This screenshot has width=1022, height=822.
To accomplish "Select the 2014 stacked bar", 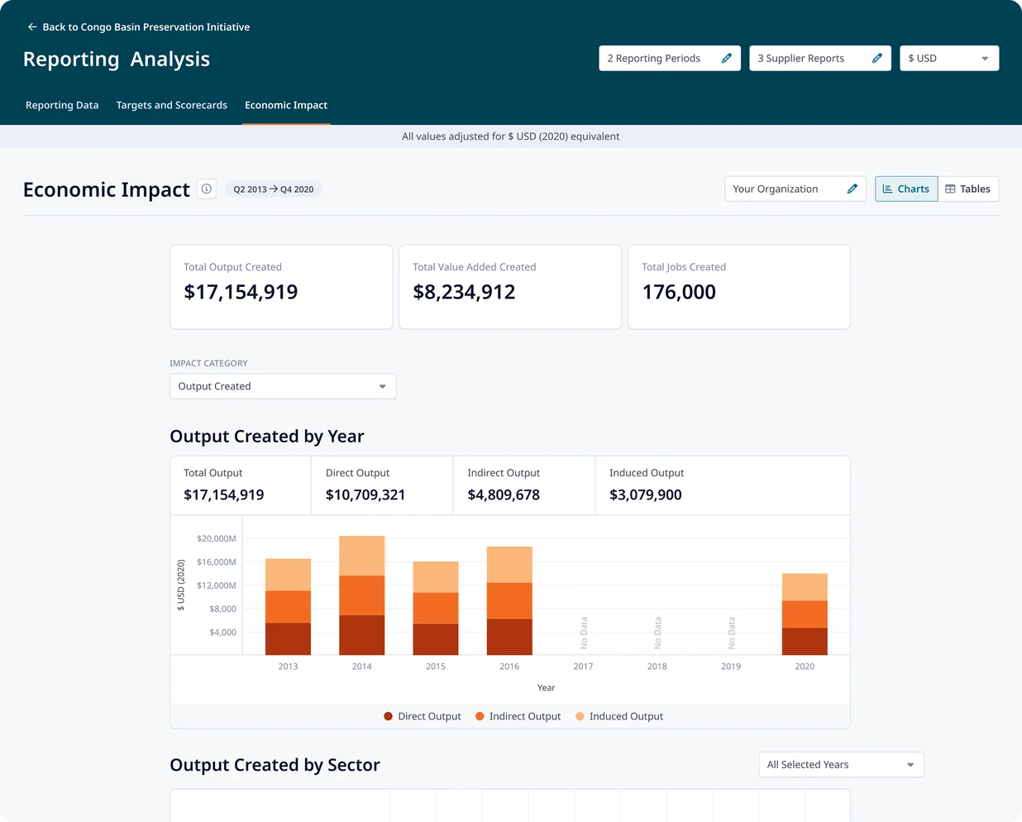I will [x=362, y=595].
